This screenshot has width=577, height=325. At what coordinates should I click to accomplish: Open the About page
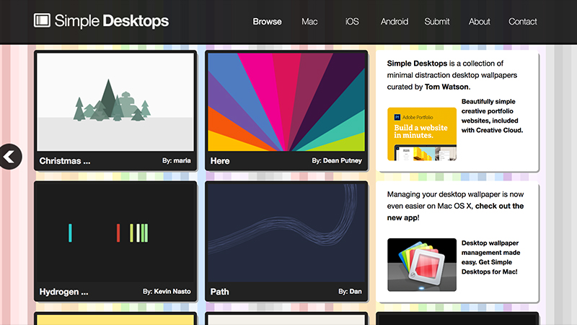click(479, 22)
